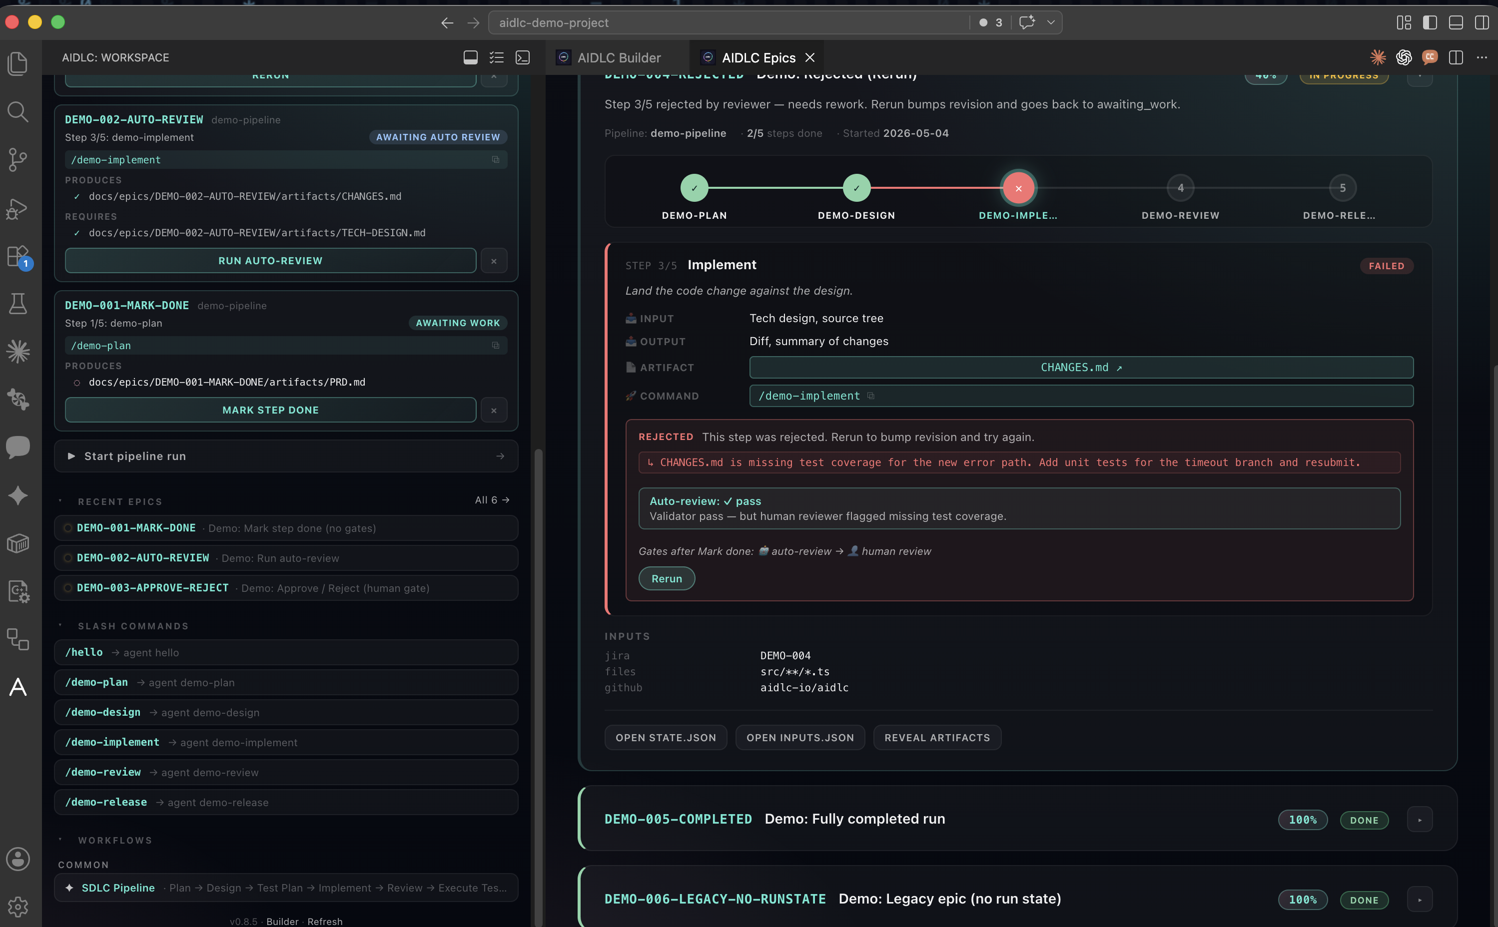Open the chat sparkle icon in title bar

tap(1027, 22)
